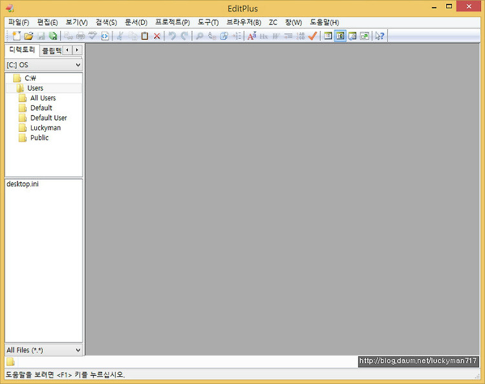Open the 도움말(H) menu
This screenshot has width=485, height=384.
(325, 22)
